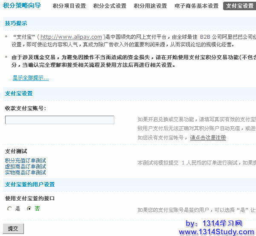Viewport: 256px width, 236px height.
Task: Click the 支付宝签约用户设置 section header
Action: [30, 185]
